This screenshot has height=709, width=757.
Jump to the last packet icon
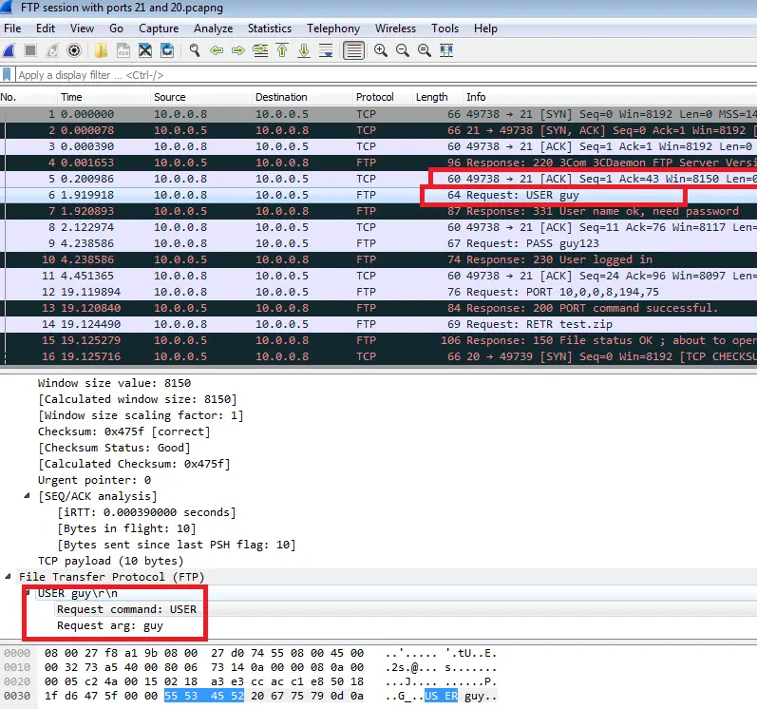coord(304,50)
